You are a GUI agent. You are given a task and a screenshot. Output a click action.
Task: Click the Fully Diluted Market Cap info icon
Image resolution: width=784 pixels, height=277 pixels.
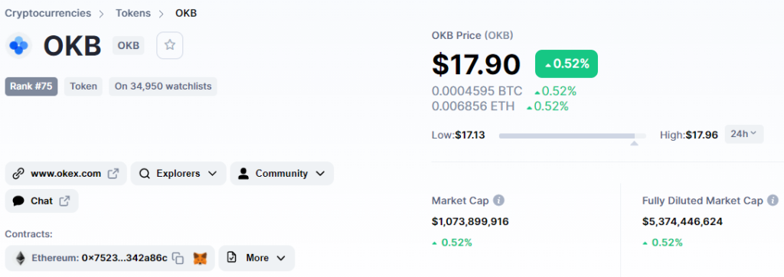click(773, 200)
